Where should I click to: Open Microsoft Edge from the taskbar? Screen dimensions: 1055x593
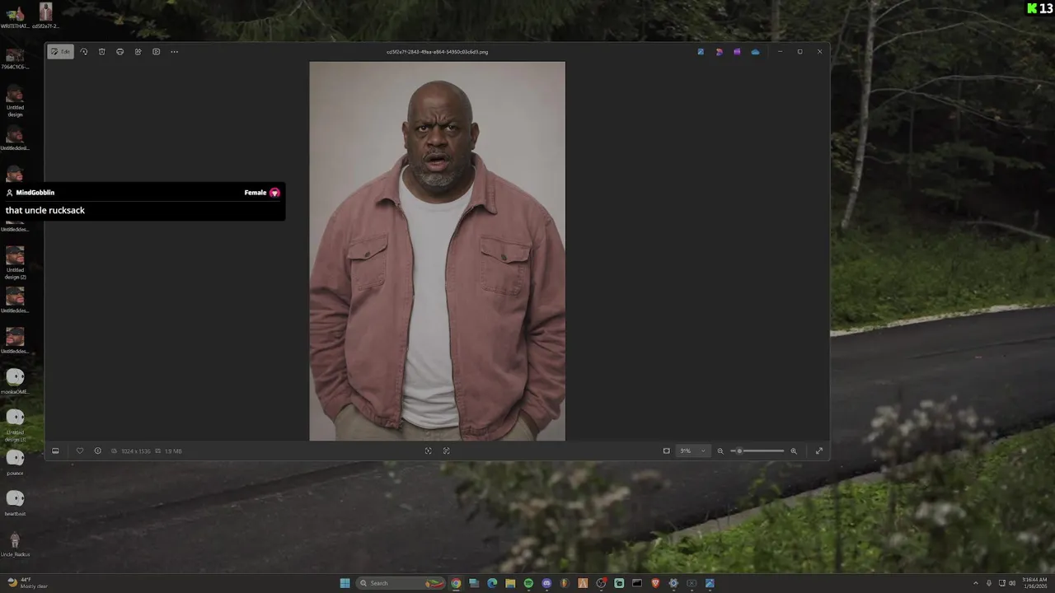(x=492, y=583)
